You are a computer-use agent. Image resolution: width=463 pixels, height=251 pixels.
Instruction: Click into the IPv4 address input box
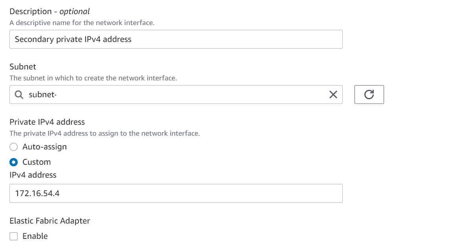(176, 193)
